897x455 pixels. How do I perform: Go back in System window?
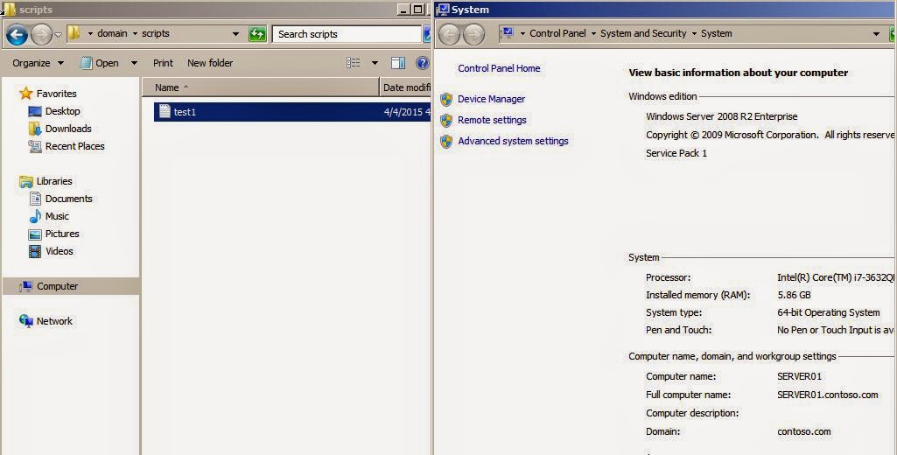point(449,34)
